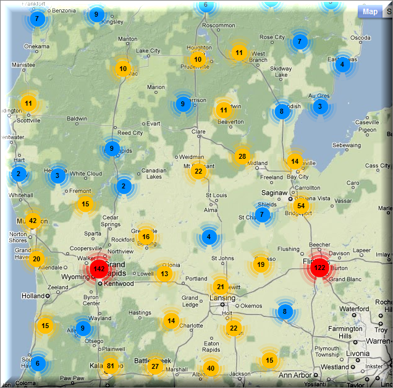Image resolution: width=393 pixels, height=388 pixels.
Task: Select the 14 cluster at Bay City
Action: pyautogui.click(x=295, y=161)
